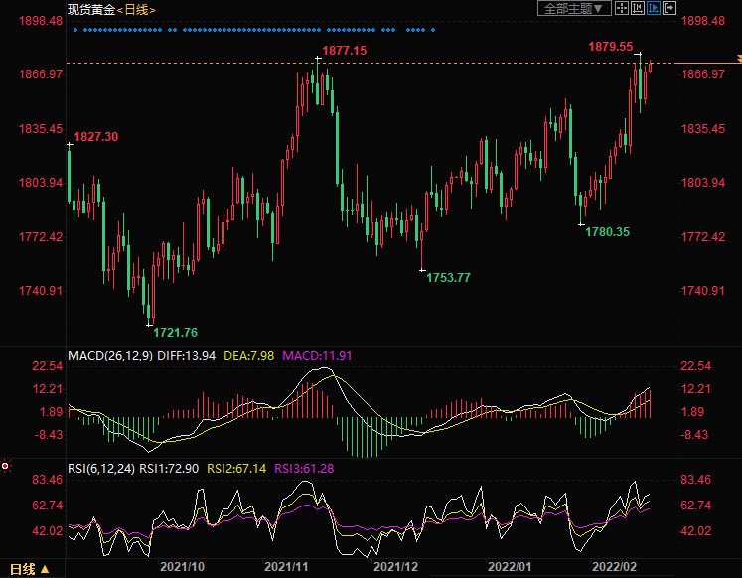Click the exit-arrow icon at top right
Screen dimensions: 742x578
click(x=669, y=8)
